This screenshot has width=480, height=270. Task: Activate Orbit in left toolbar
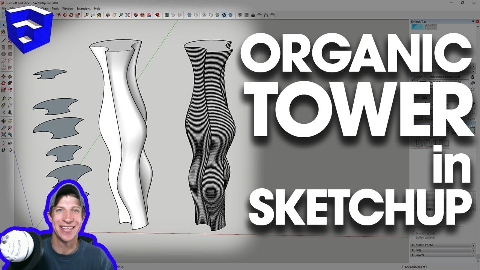[3, 121]
